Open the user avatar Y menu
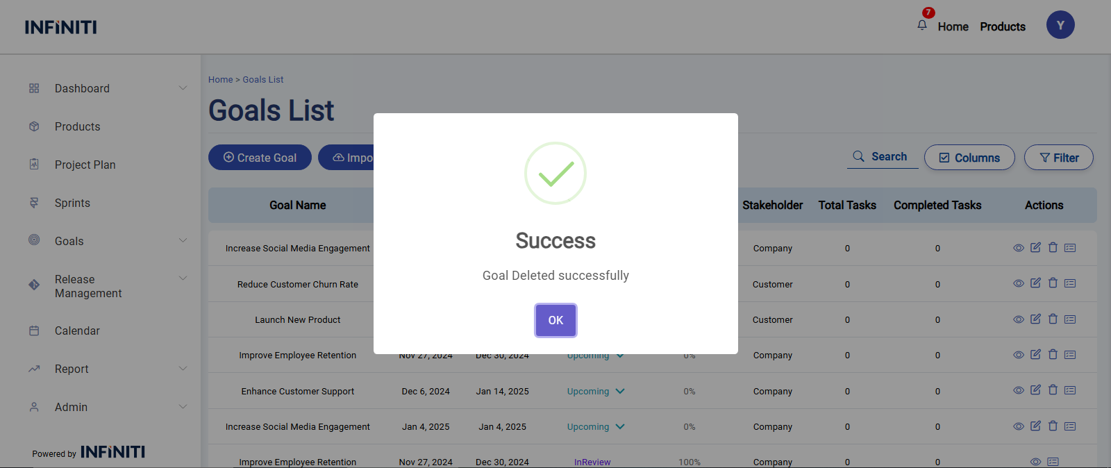The width and height of the screenshot is (1111, 468). coord(1060,26)
